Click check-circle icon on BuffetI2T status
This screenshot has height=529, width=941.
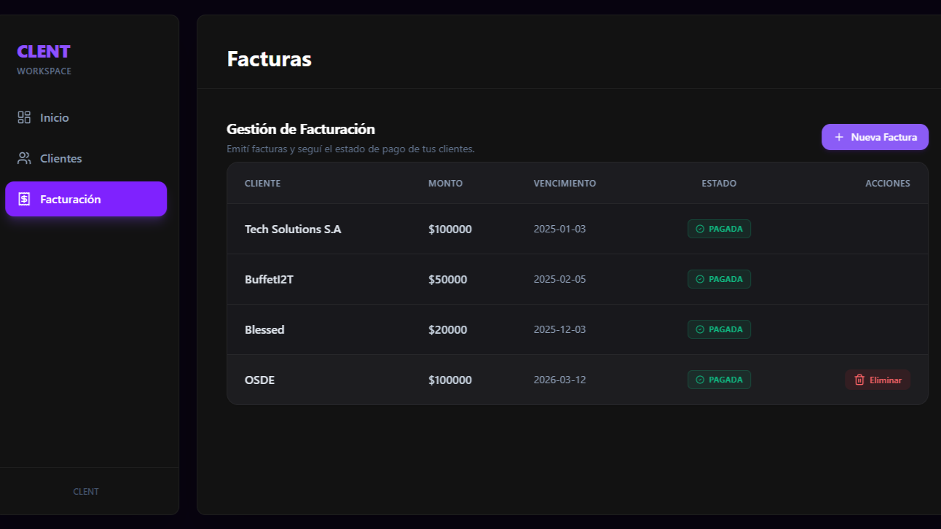click(700, 279)
